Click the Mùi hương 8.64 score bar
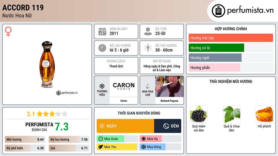 pos(25,139)
